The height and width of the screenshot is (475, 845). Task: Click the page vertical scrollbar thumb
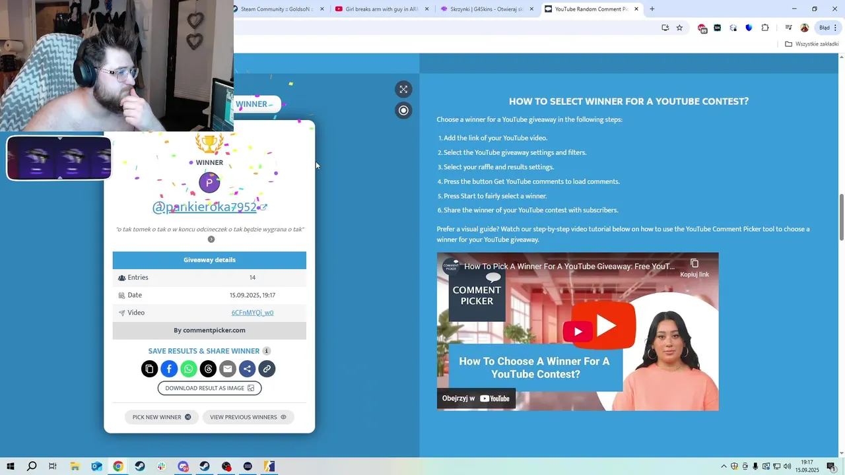[841, 218]
